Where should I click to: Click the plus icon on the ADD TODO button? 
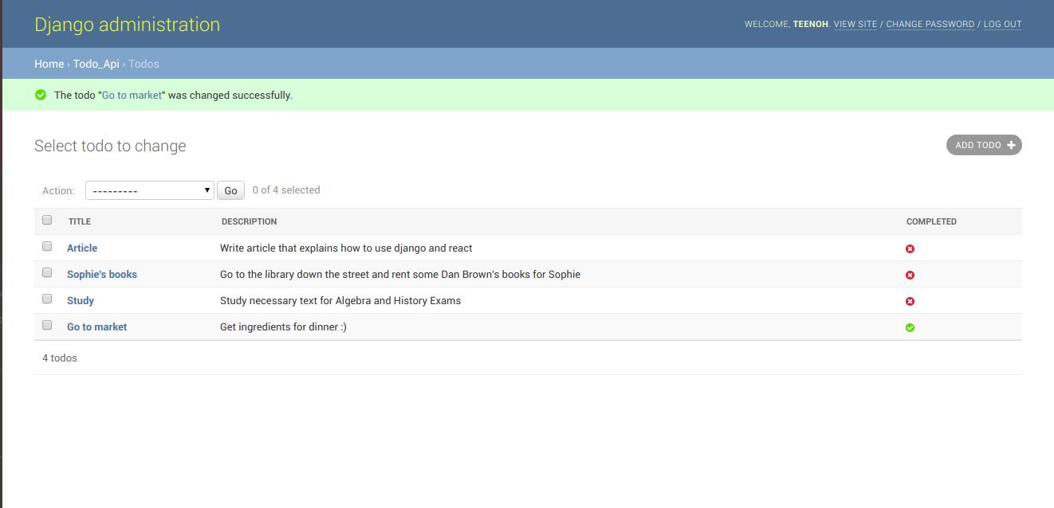(1011, 145)
